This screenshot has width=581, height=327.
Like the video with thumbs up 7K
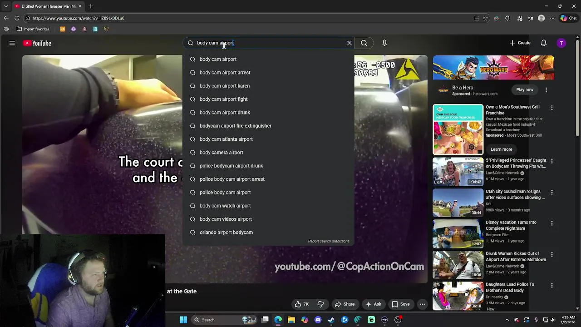(301, 304)
